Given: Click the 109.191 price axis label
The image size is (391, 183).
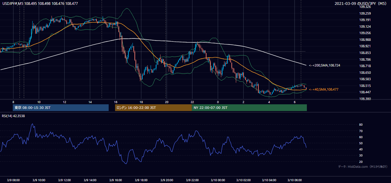Looking at the screenshot, I should point(365,20).
